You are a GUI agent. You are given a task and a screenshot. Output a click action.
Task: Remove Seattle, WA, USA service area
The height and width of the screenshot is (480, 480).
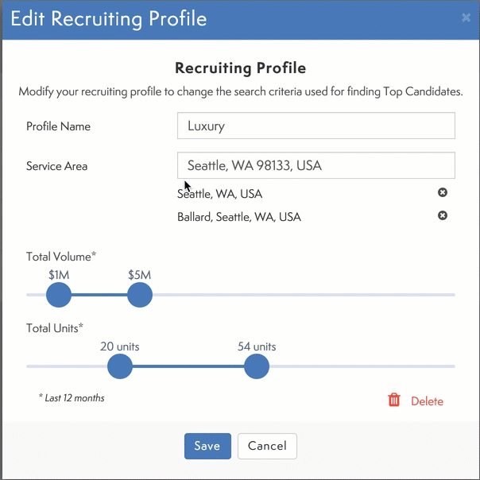[x=443, y=192]
